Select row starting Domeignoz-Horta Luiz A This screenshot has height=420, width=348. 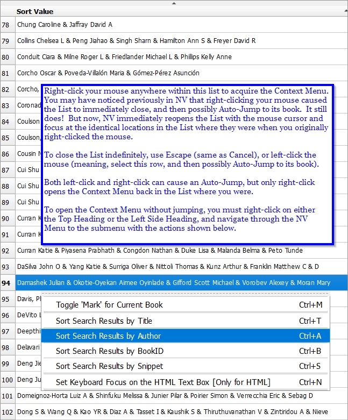(181, 396)
